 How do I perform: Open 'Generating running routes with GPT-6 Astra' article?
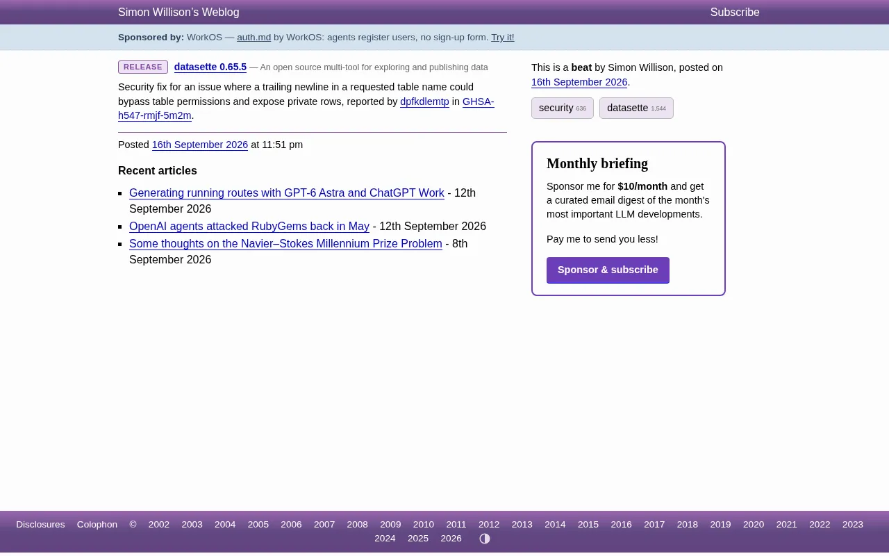tap(287, 193)
